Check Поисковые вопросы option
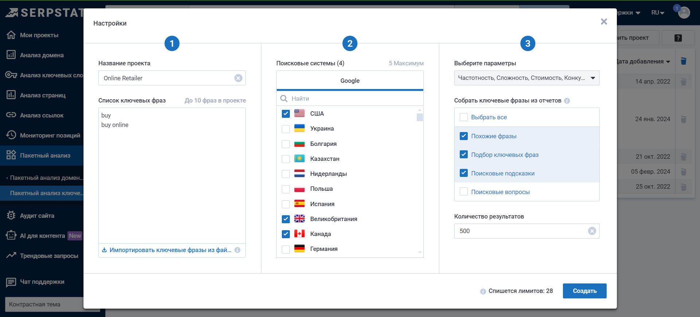 tap(464, 192)
